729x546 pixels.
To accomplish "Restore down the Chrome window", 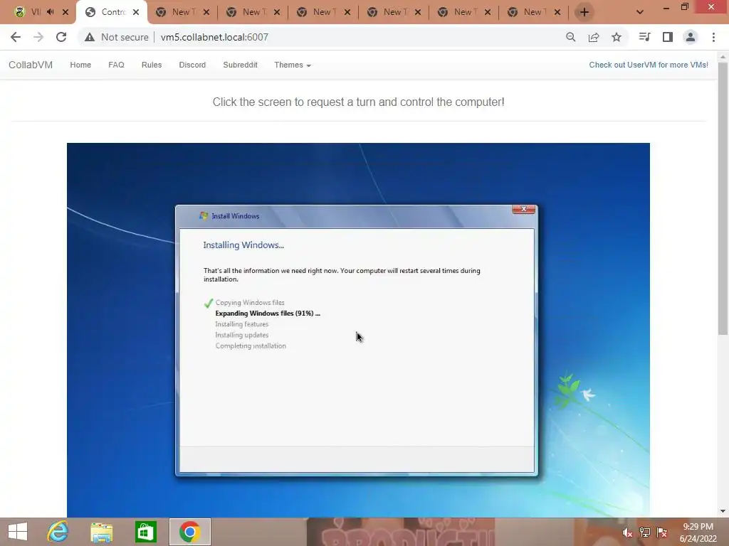I will pos(684,7).
